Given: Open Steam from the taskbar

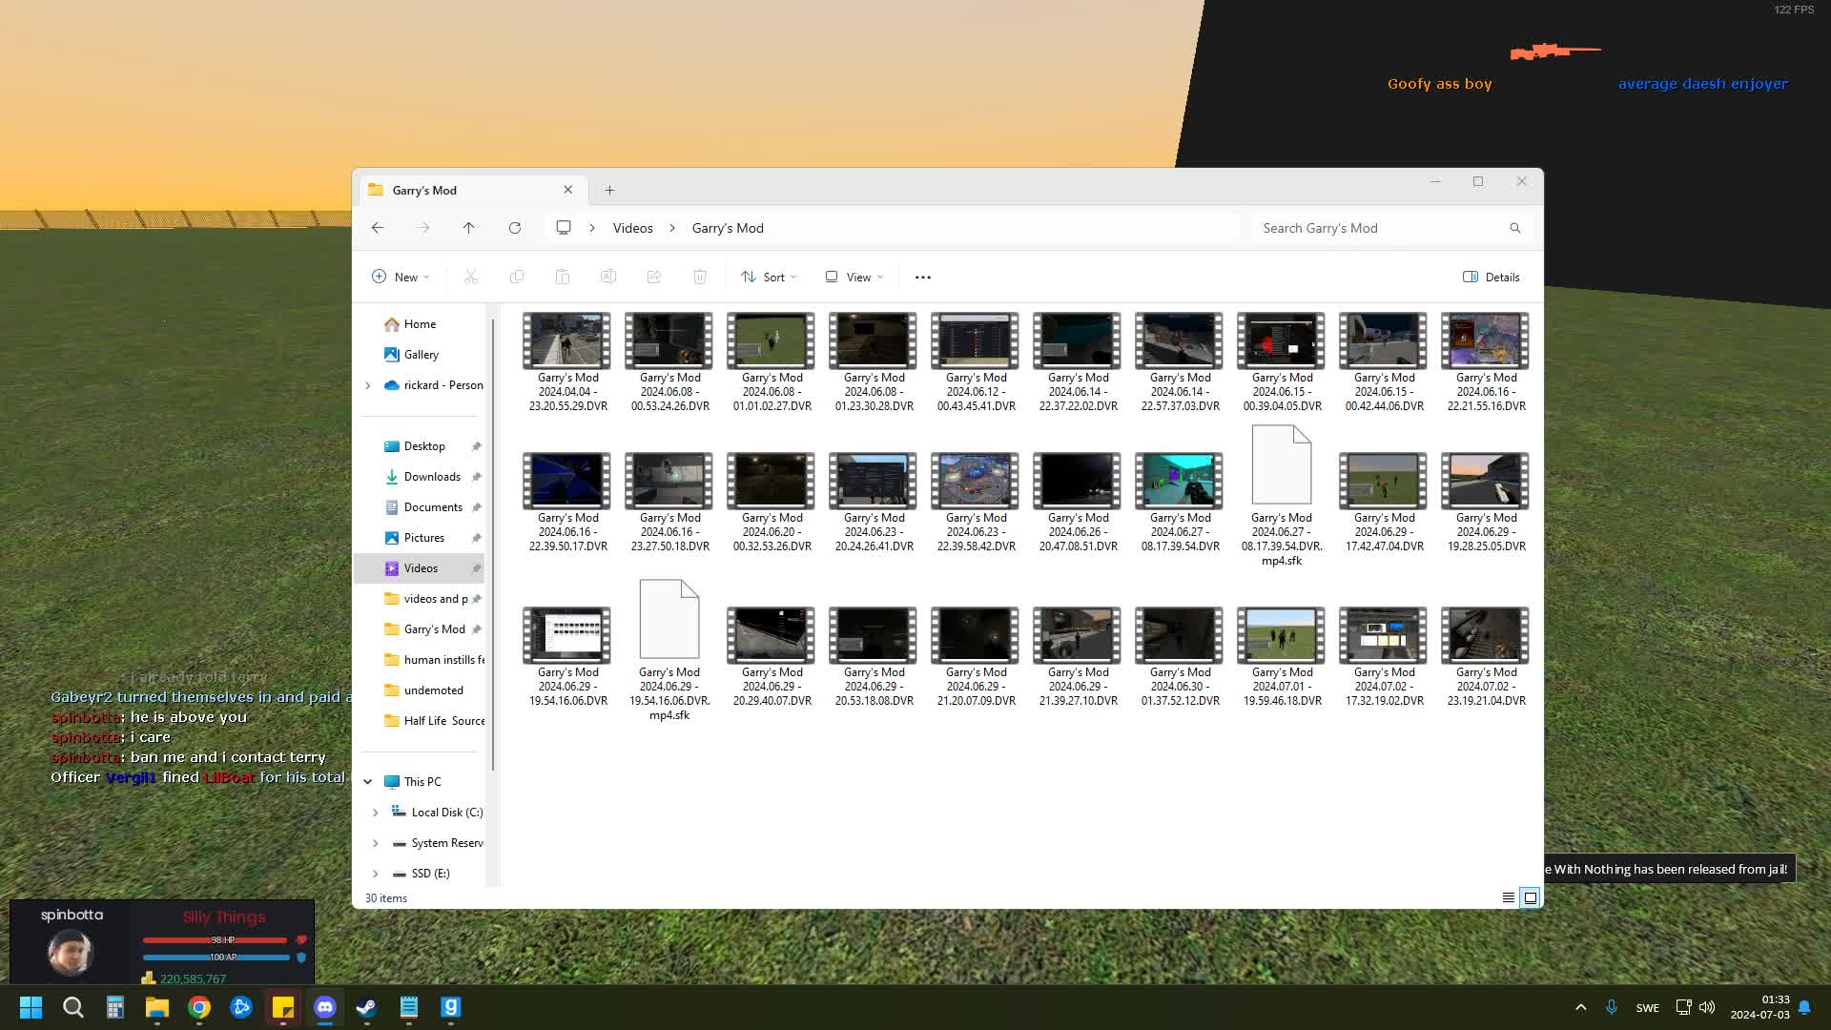Looking at the screenshot, I should (366, 1007).
